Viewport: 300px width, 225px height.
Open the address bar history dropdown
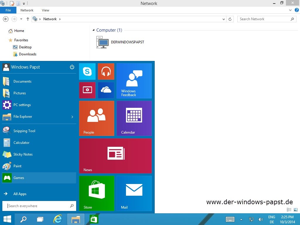pos(224,19)
